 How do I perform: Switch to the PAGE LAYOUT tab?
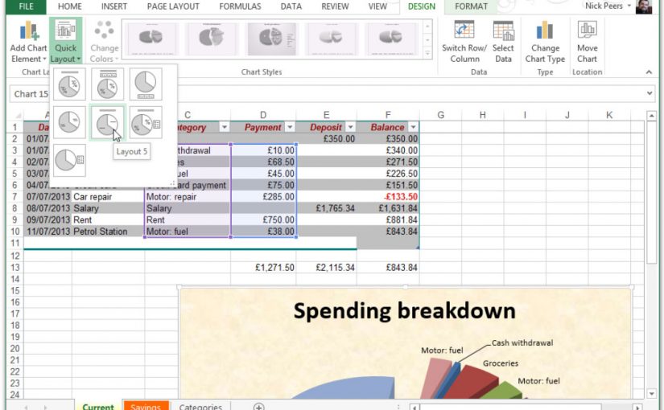tap(173, 6)
